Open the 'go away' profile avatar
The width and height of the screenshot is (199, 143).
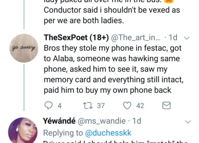pyautogui.click(x=24, y=48)
